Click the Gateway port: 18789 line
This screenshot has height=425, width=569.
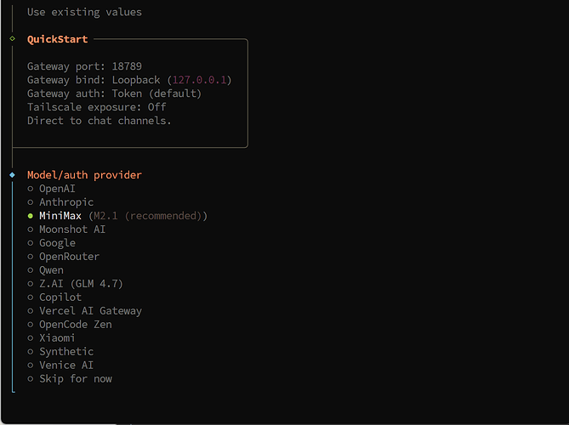(x=84, y=66)
